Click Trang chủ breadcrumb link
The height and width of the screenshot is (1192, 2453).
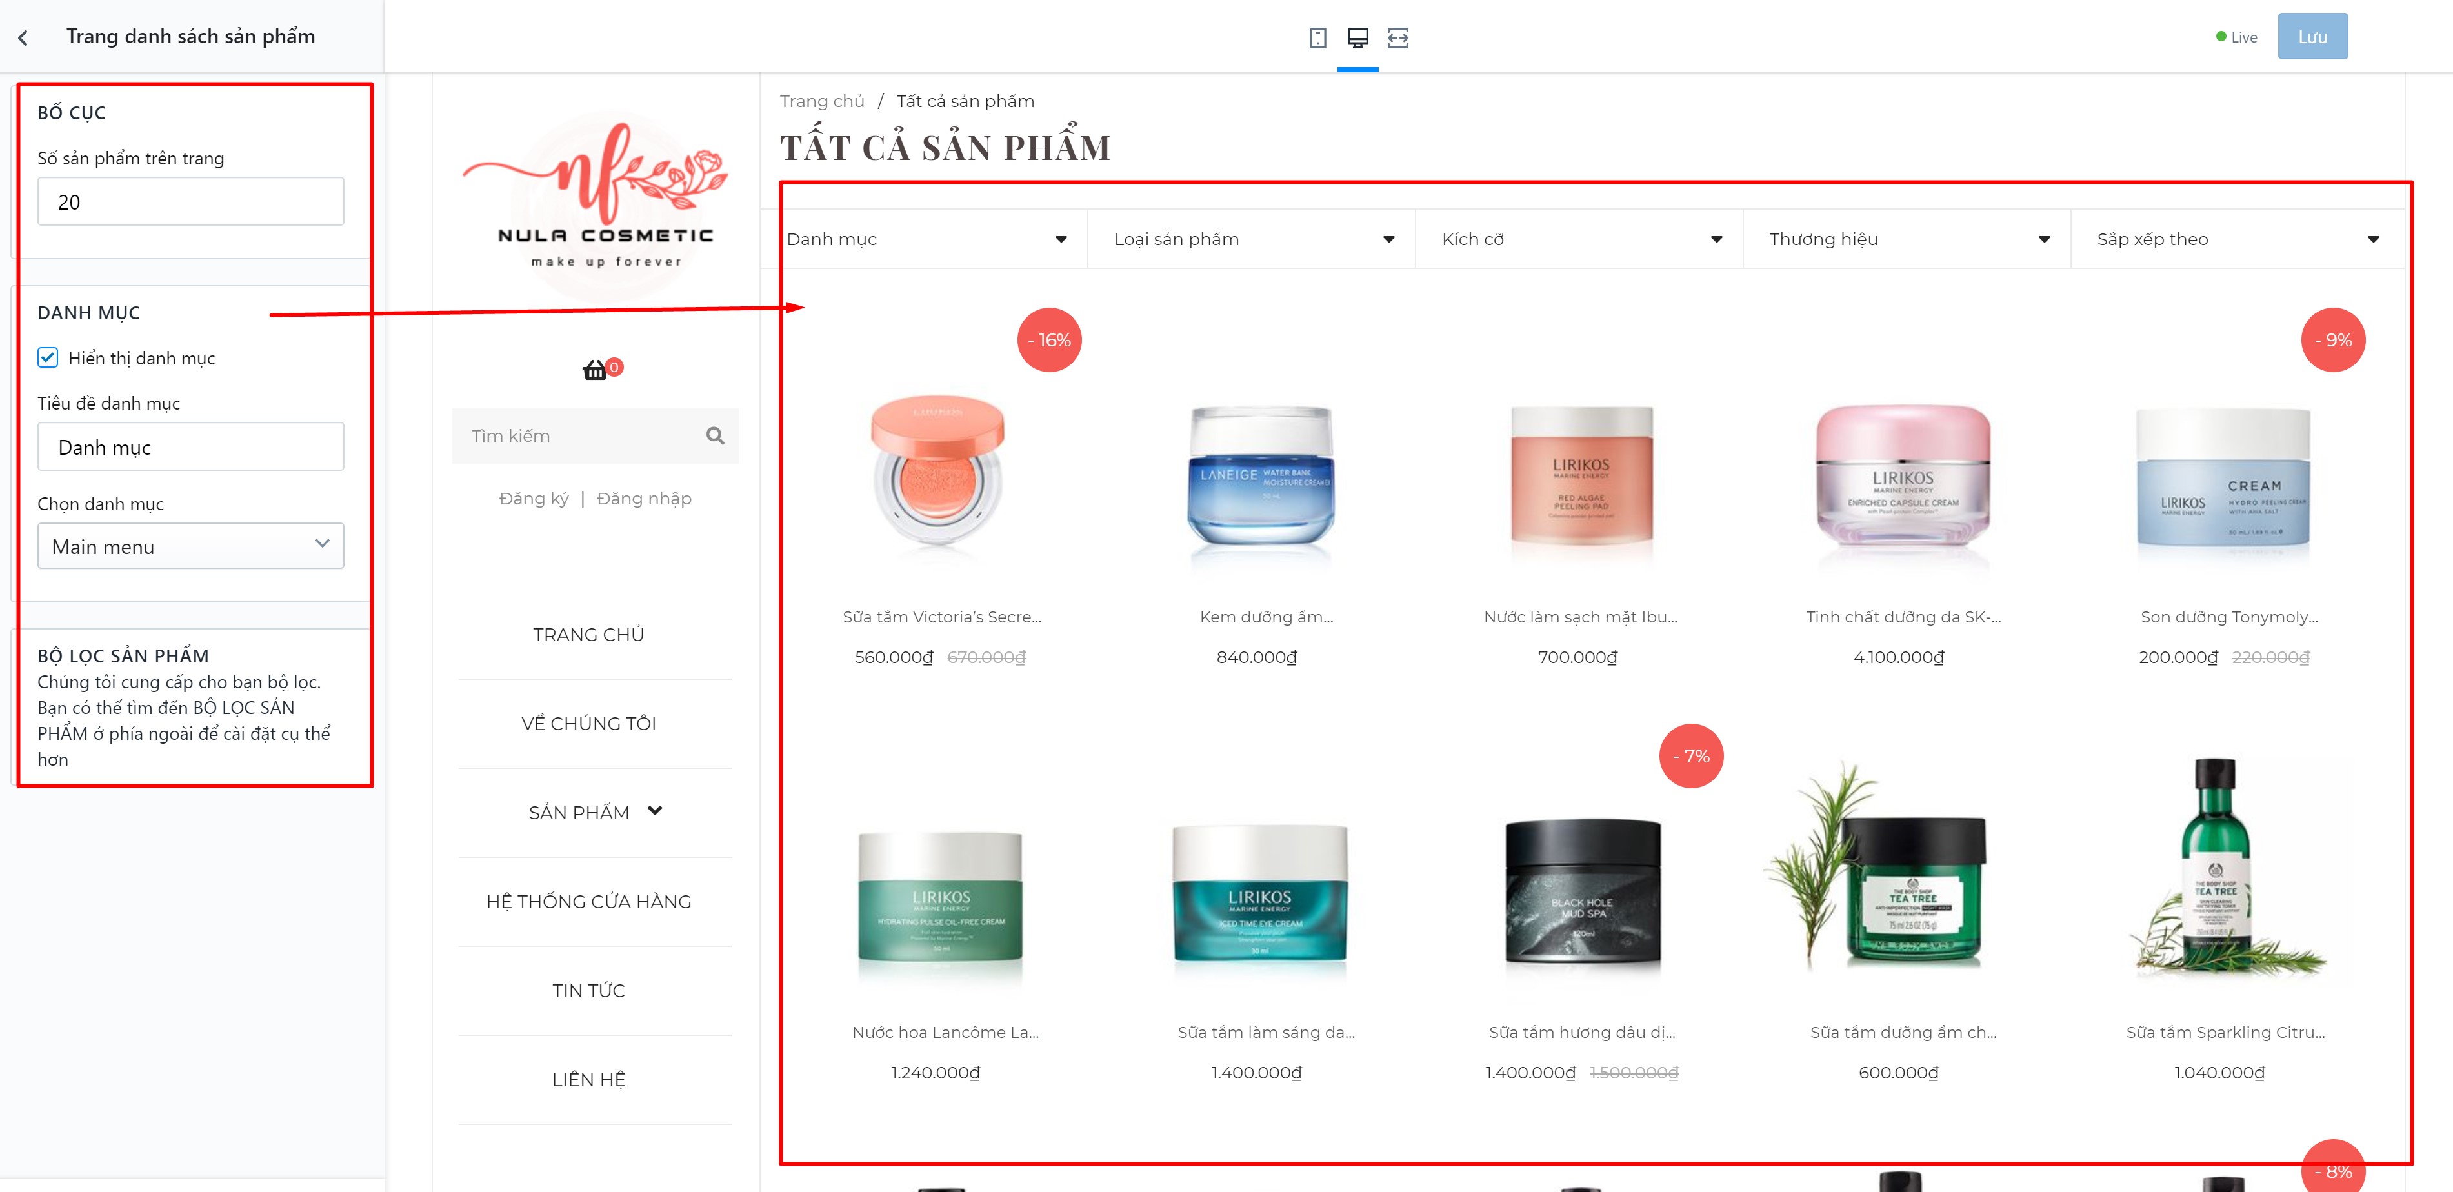tap(822, 101)
